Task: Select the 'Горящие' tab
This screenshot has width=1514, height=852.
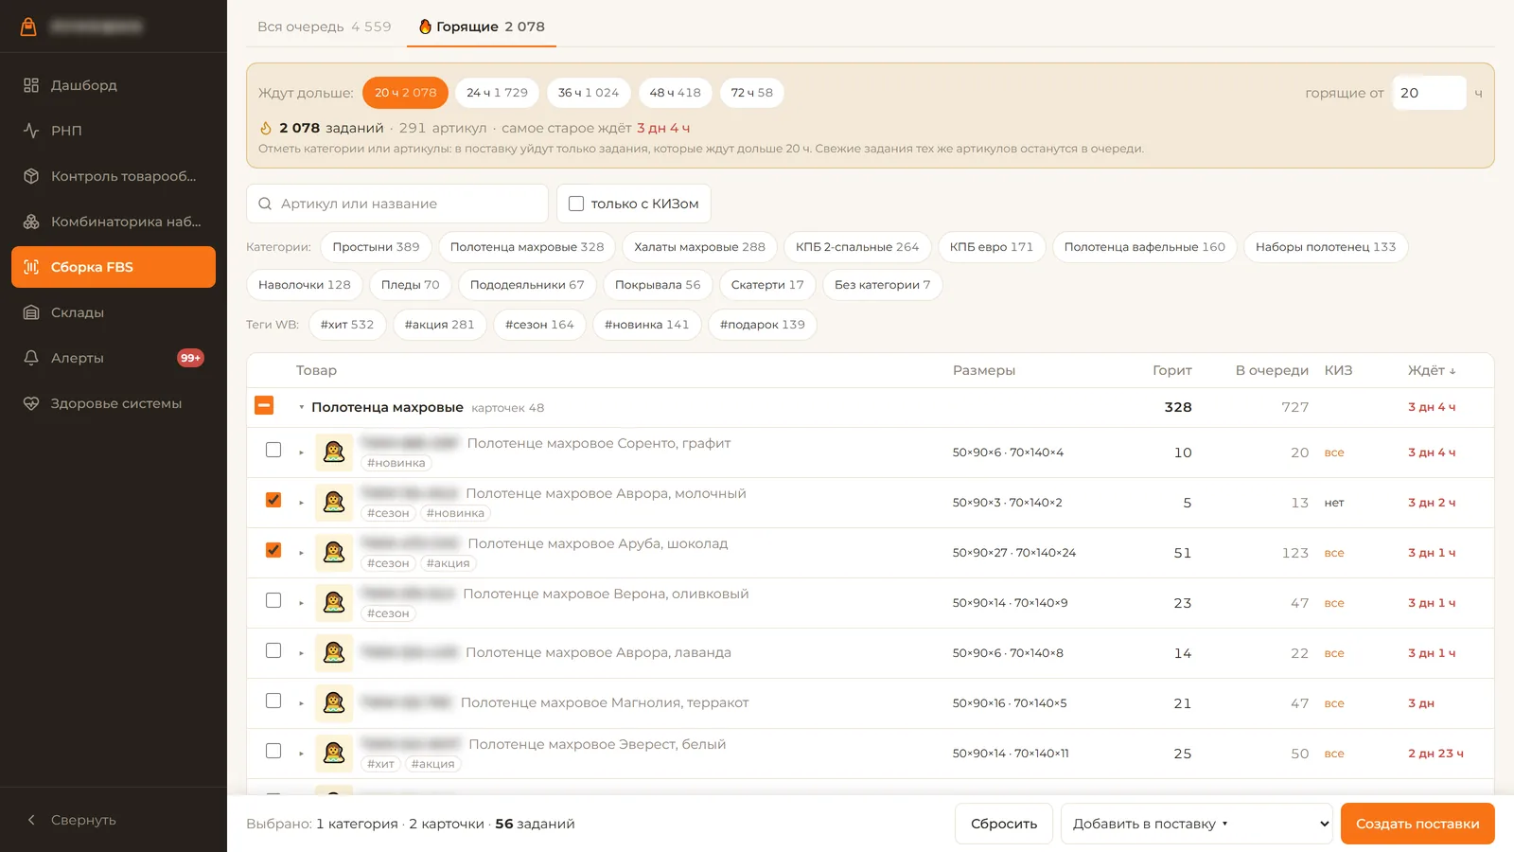Action: coord(482,27)
